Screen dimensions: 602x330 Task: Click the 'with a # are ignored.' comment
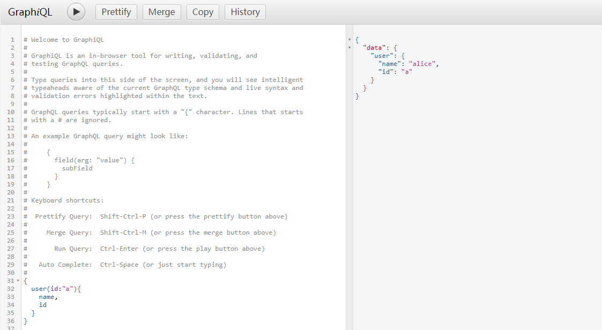pos(68,120)
